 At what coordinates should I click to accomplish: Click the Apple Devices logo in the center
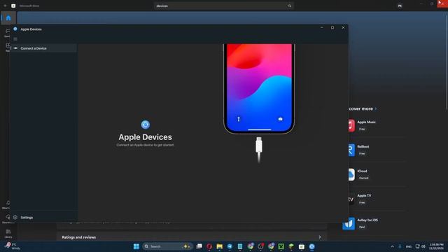[145, 125]
